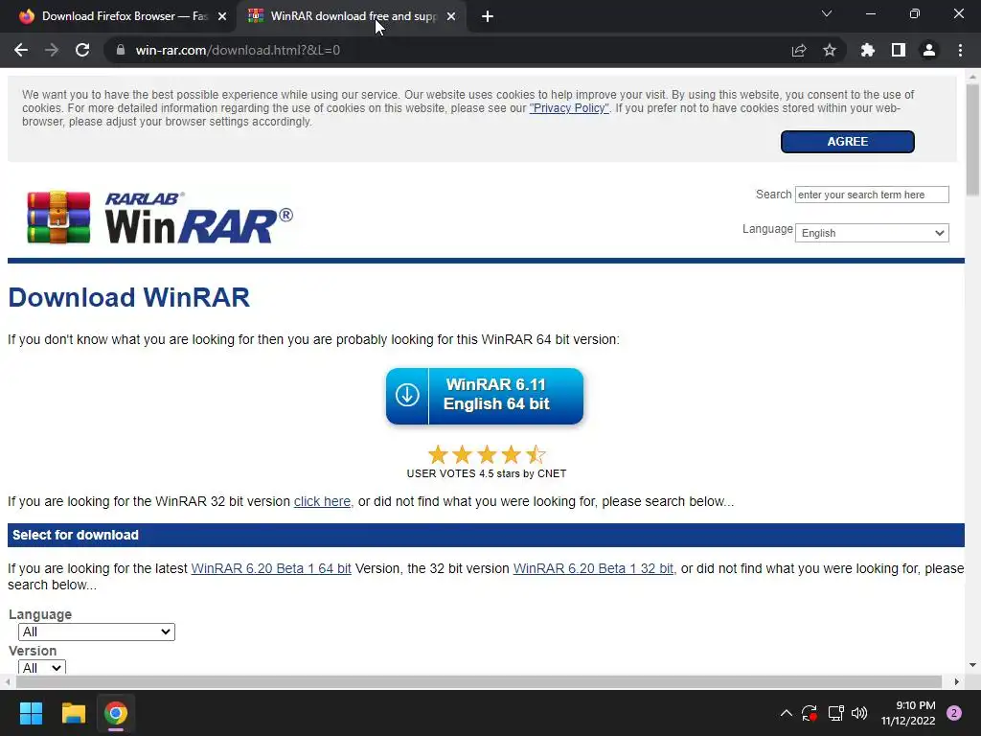Click the star rating icons
Viewport: 981px width, 736px height.
coord(486,454)
